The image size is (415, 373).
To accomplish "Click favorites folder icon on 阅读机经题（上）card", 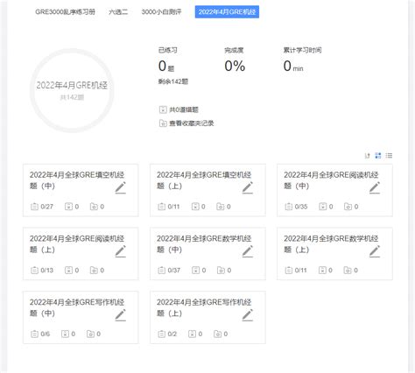I will tap(94, 271).
